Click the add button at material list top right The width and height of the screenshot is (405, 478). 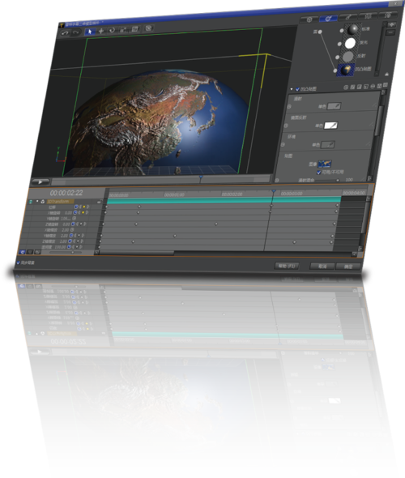coord(392,24)
